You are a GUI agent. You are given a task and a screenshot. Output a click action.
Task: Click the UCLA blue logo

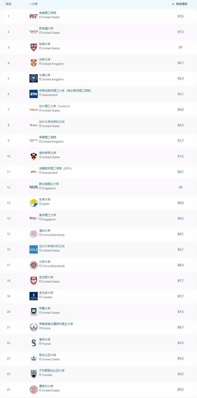click(33, 250)
